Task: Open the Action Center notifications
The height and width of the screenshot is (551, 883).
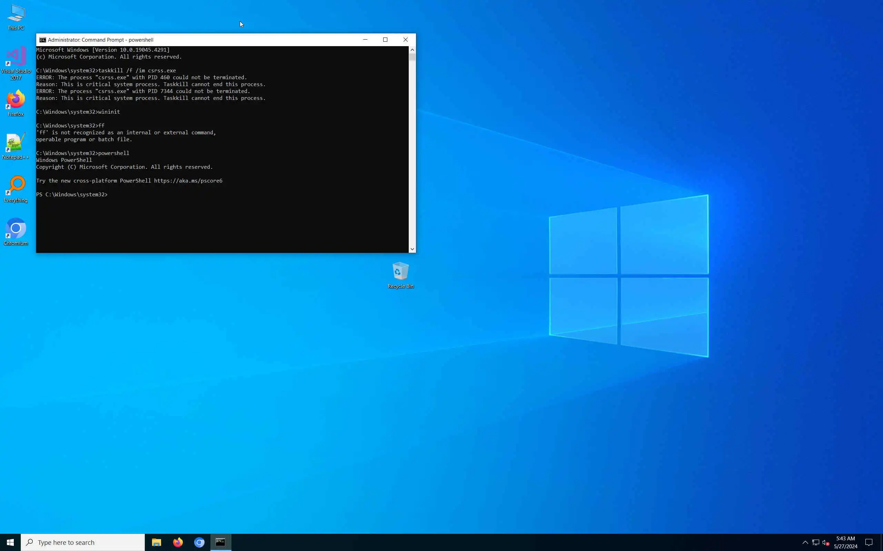Action: (869, 542)
